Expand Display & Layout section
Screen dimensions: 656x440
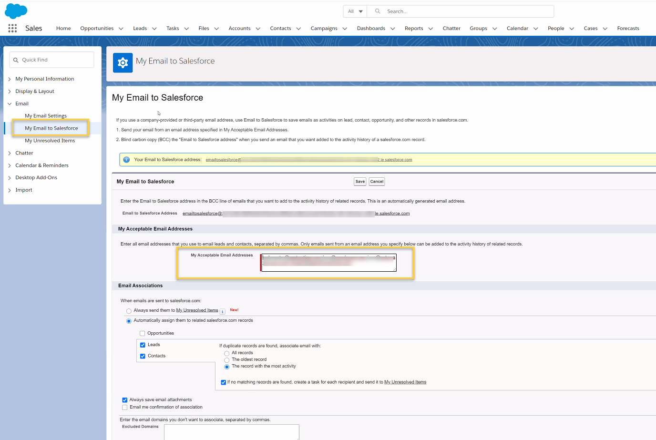click(x=10, y=92)
